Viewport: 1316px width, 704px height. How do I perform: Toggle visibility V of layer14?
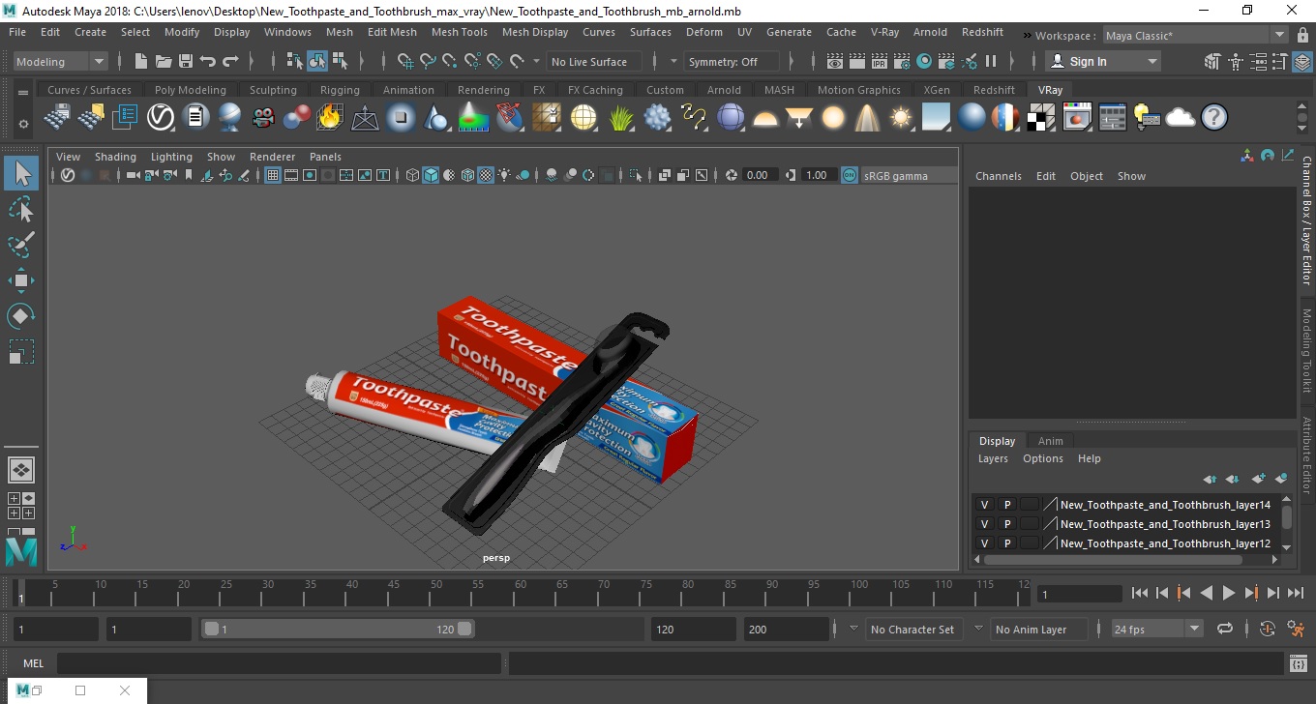click(984, 505)
